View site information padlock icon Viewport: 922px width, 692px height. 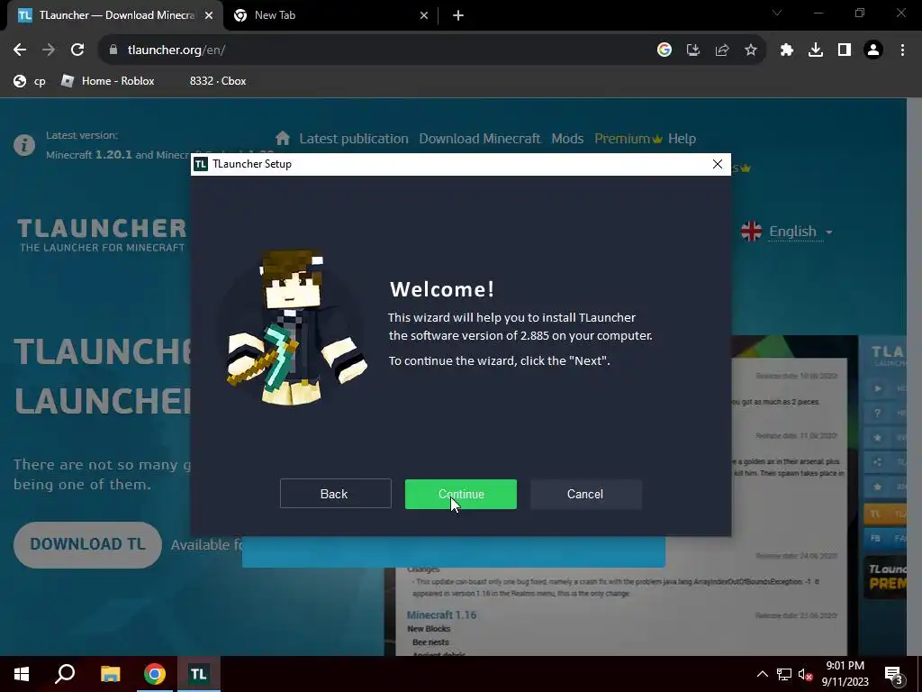click(x=113, y=50)
